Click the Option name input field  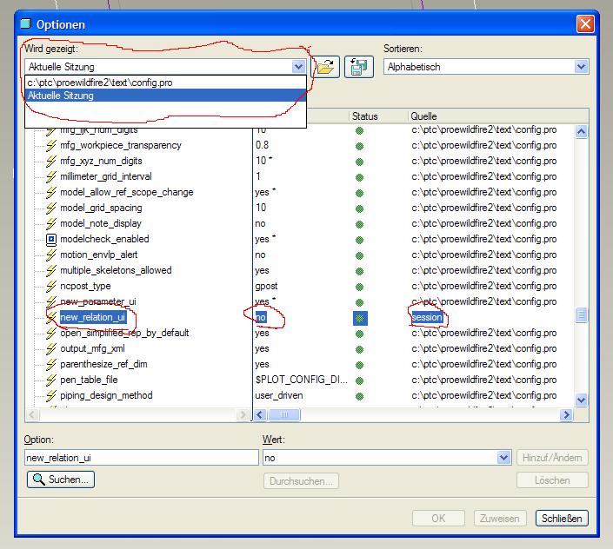142,457
